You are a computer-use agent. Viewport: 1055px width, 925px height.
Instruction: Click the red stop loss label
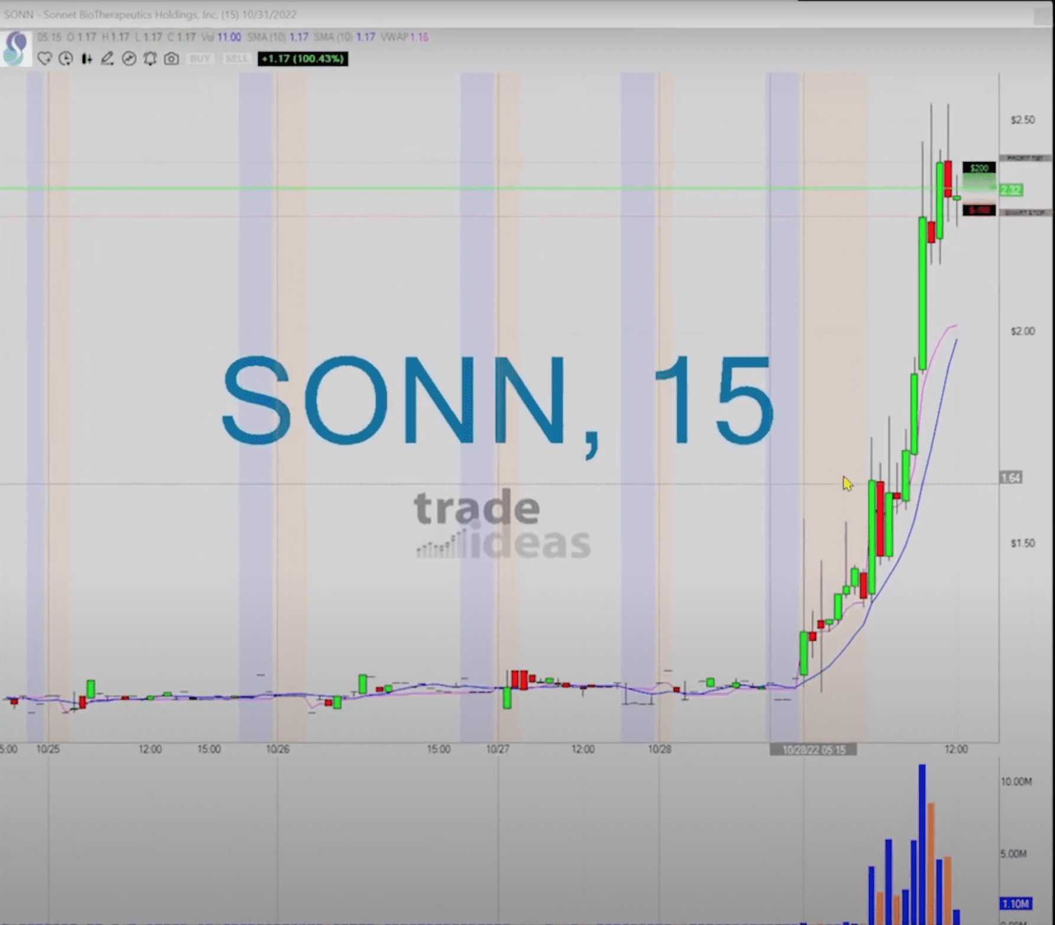(x=979, y=210)
